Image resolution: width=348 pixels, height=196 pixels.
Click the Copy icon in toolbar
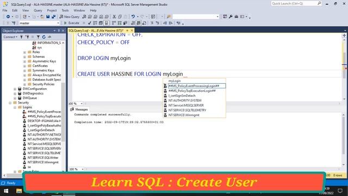[120, 17]
